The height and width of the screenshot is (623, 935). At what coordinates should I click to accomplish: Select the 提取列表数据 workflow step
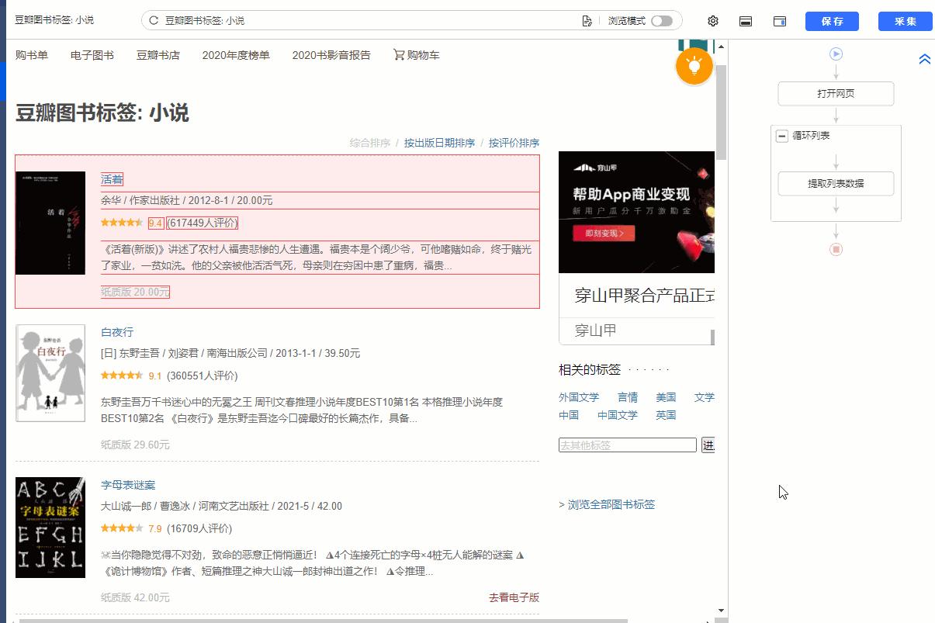(x=836, y=184)
